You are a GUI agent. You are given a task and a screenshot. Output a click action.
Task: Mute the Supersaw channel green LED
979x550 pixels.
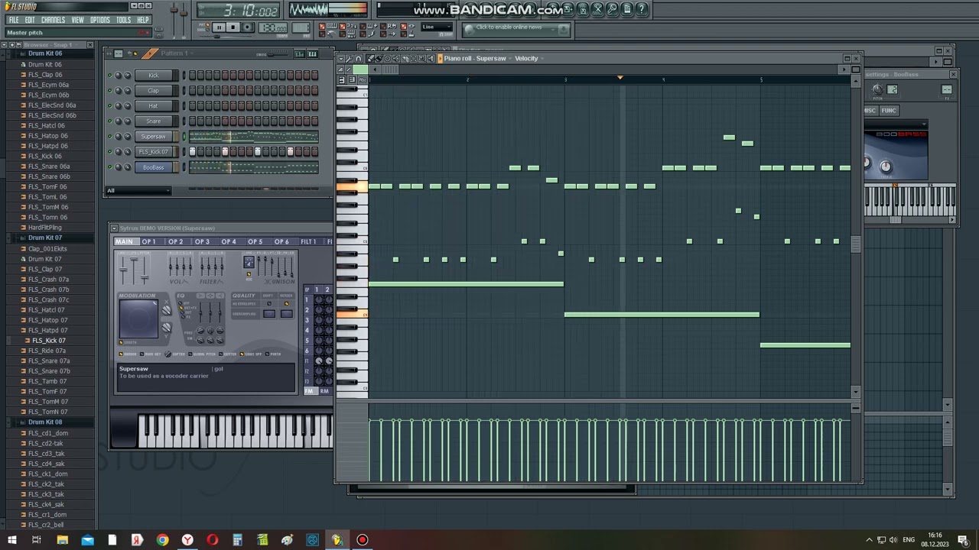pyautogui.click(x=110, y=136)
